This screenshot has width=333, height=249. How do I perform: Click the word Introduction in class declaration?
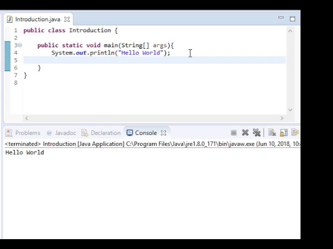[x=90, y=30]
